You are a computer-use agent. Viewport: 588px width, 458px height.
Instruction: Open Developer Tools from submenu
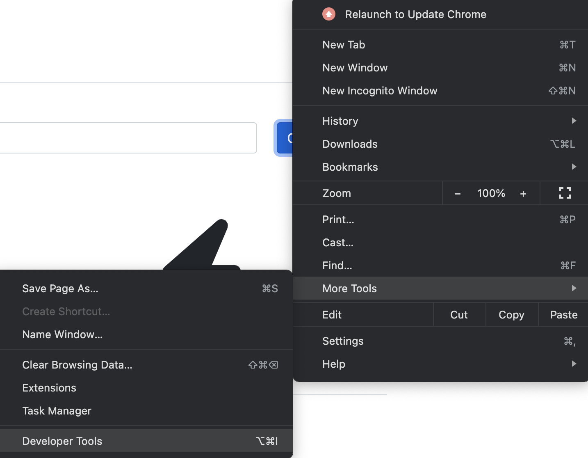tap(146, 441)
